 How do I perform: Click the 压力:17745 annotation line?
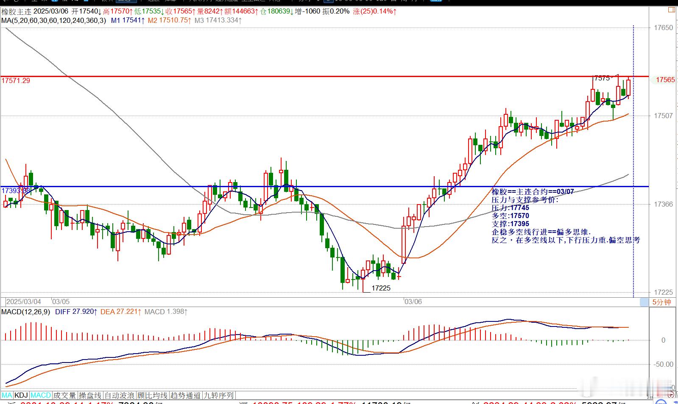[x=511, y=208]
